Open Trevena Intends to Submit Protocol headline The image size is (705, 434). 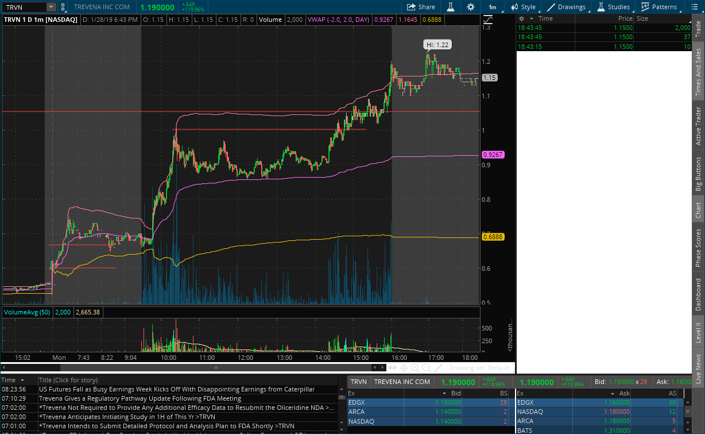(166, 426)
